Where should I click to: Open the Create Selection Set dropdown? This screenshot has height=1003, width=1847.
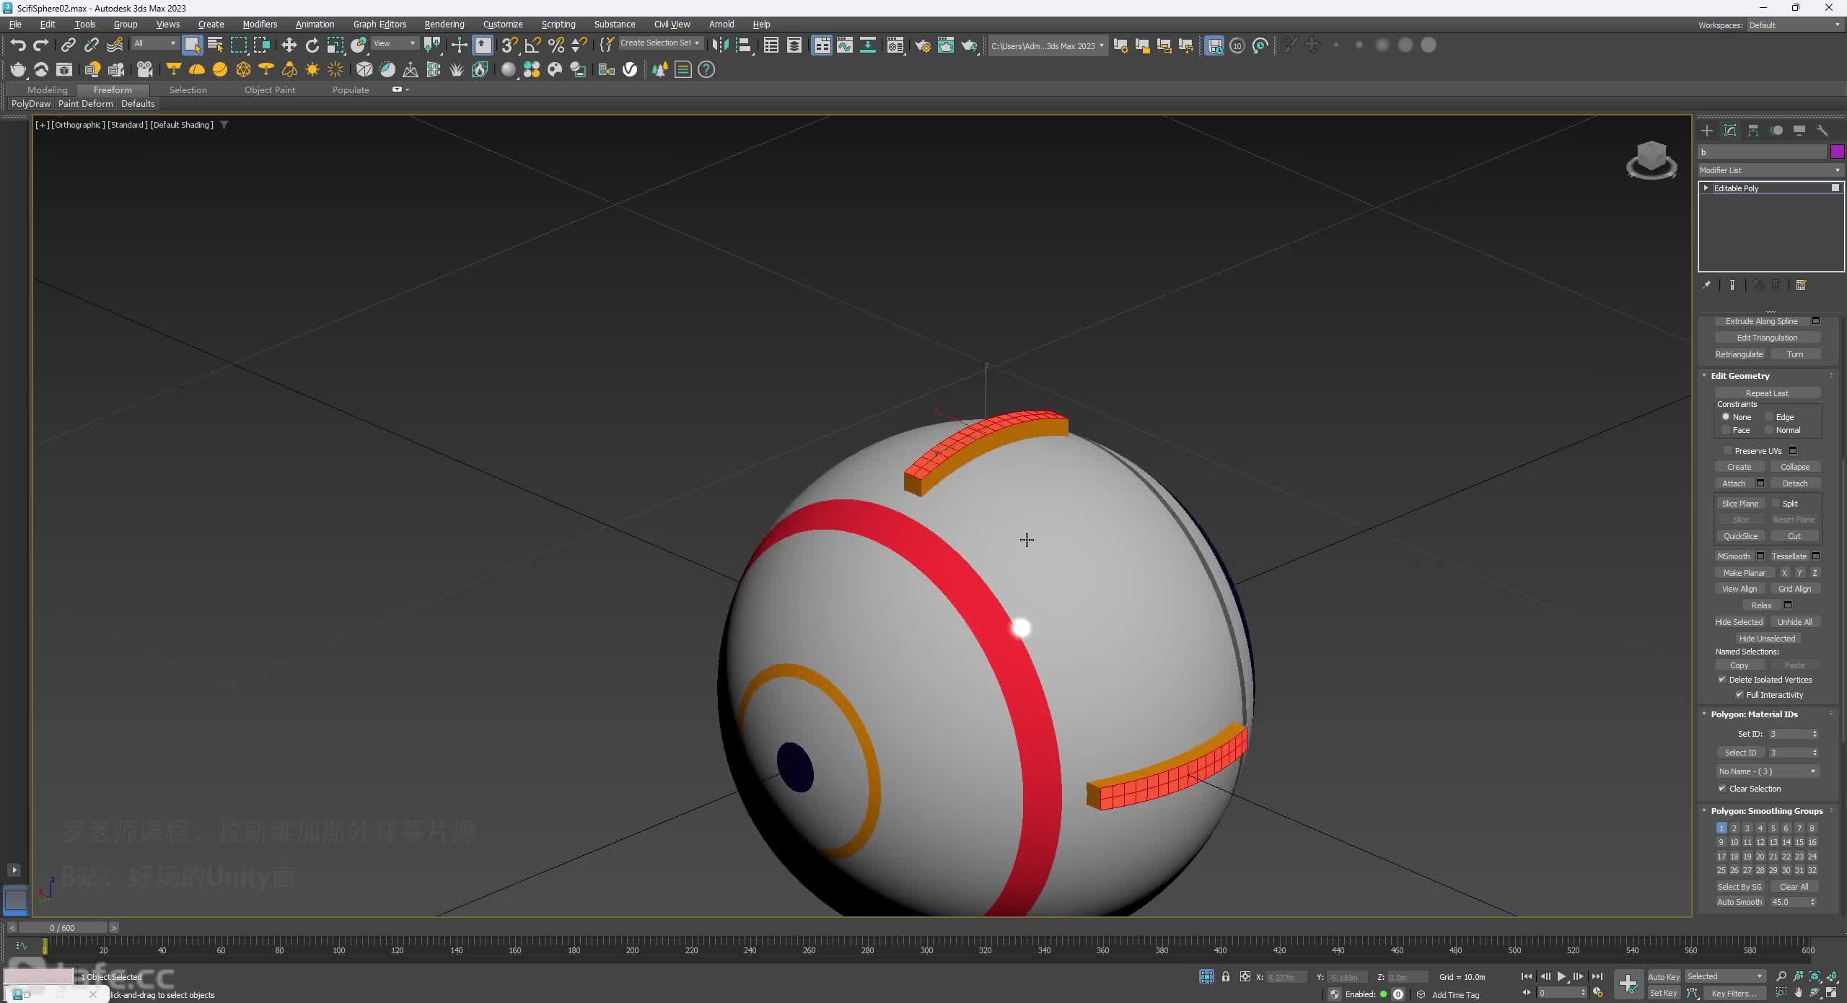[x=660, y=43]
